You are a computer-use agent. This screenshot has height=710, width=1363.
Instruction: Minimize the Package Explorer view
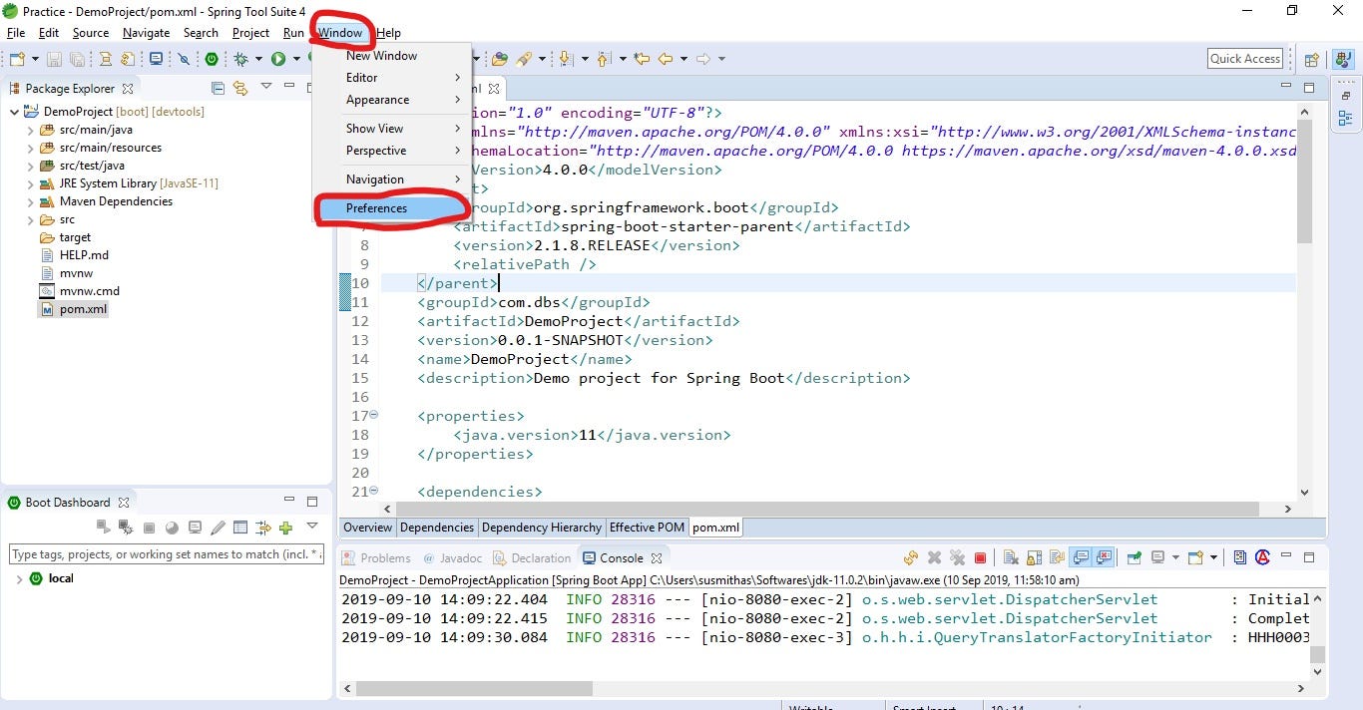point(290,87)
